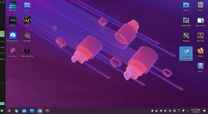Open the file manager folder in taskbar
The image size is (208, 114).
coord(32,111)
